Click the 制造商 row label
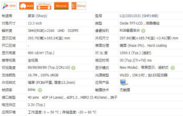The image size is (183, 116). pyautogui.click(x=7, y=16)
